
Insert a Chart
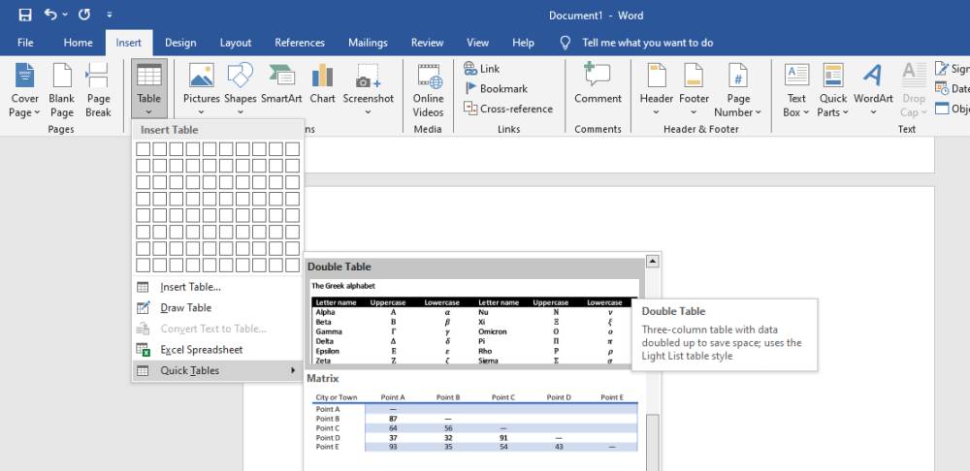[322, 83]
